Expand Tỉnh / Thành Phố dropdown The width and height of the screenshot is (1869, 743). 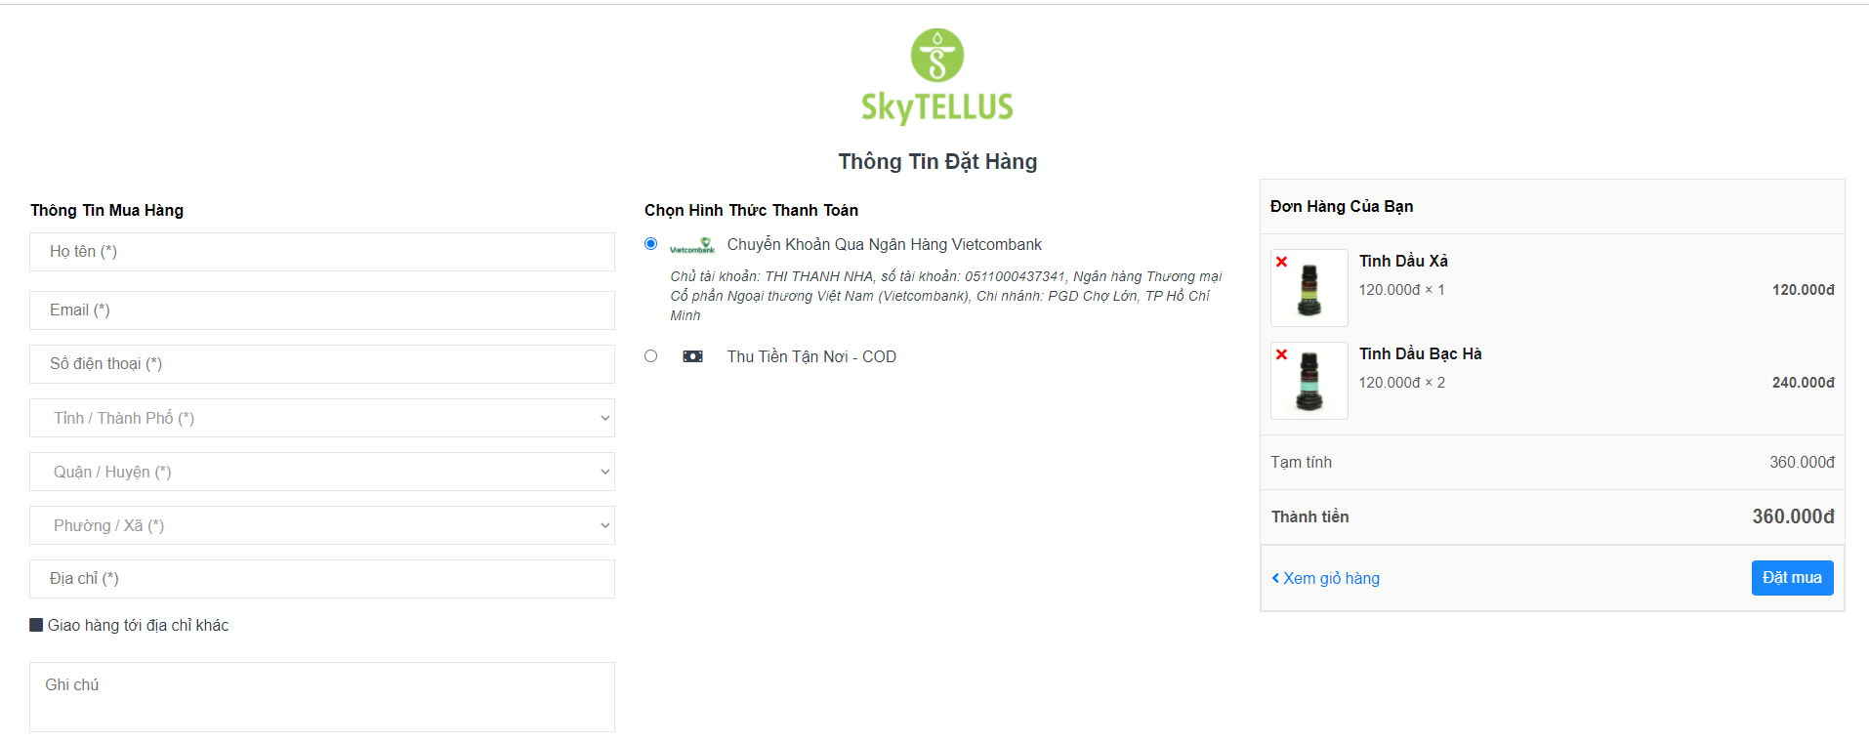[x=322, y=418]
